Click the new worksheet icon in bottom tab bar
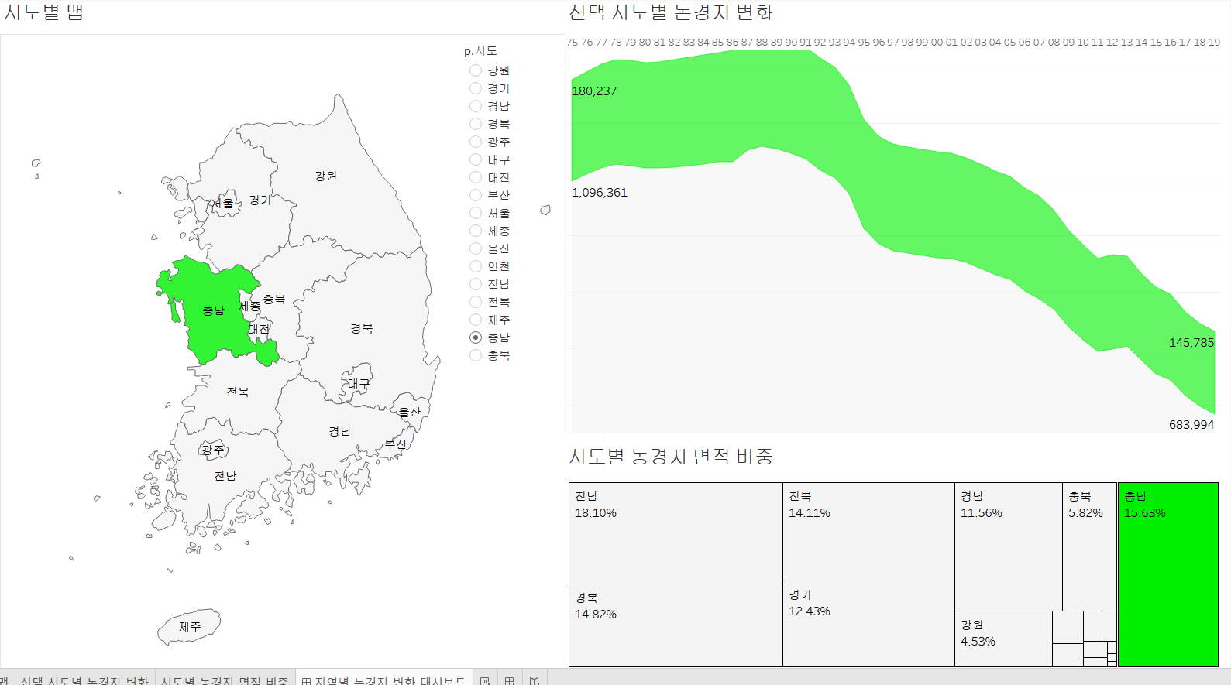This screenshot has width=1231, height=685. [485, 680]
